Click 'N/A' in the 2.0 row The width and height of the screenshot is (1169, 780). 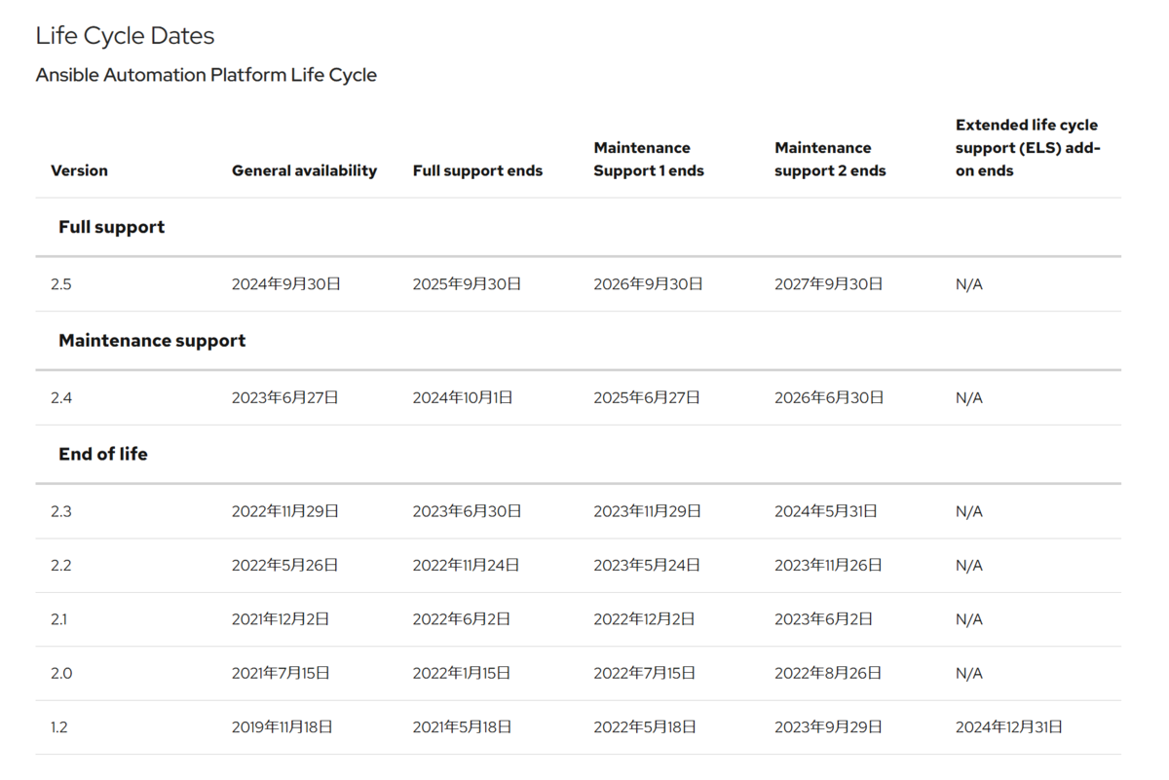(969, 673)
